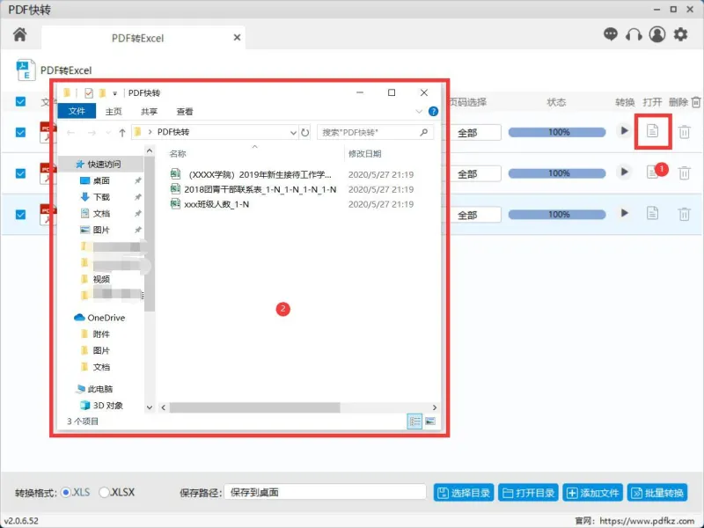The image size is (704, 528).
Task: Switch to details view icon in Explorer
Action: [414, 422]
